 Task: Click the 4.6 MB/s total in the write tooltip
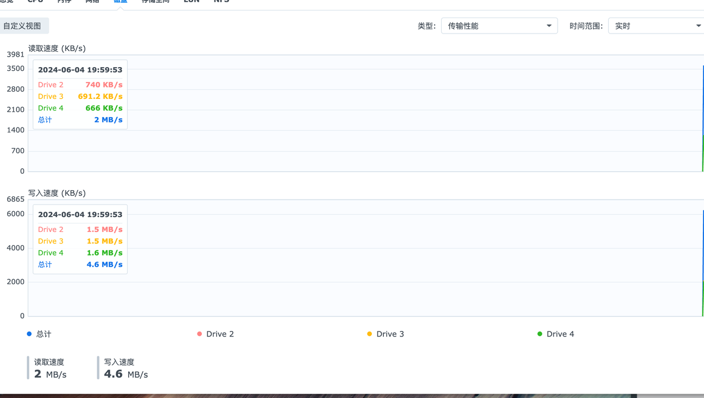(105, 264)
